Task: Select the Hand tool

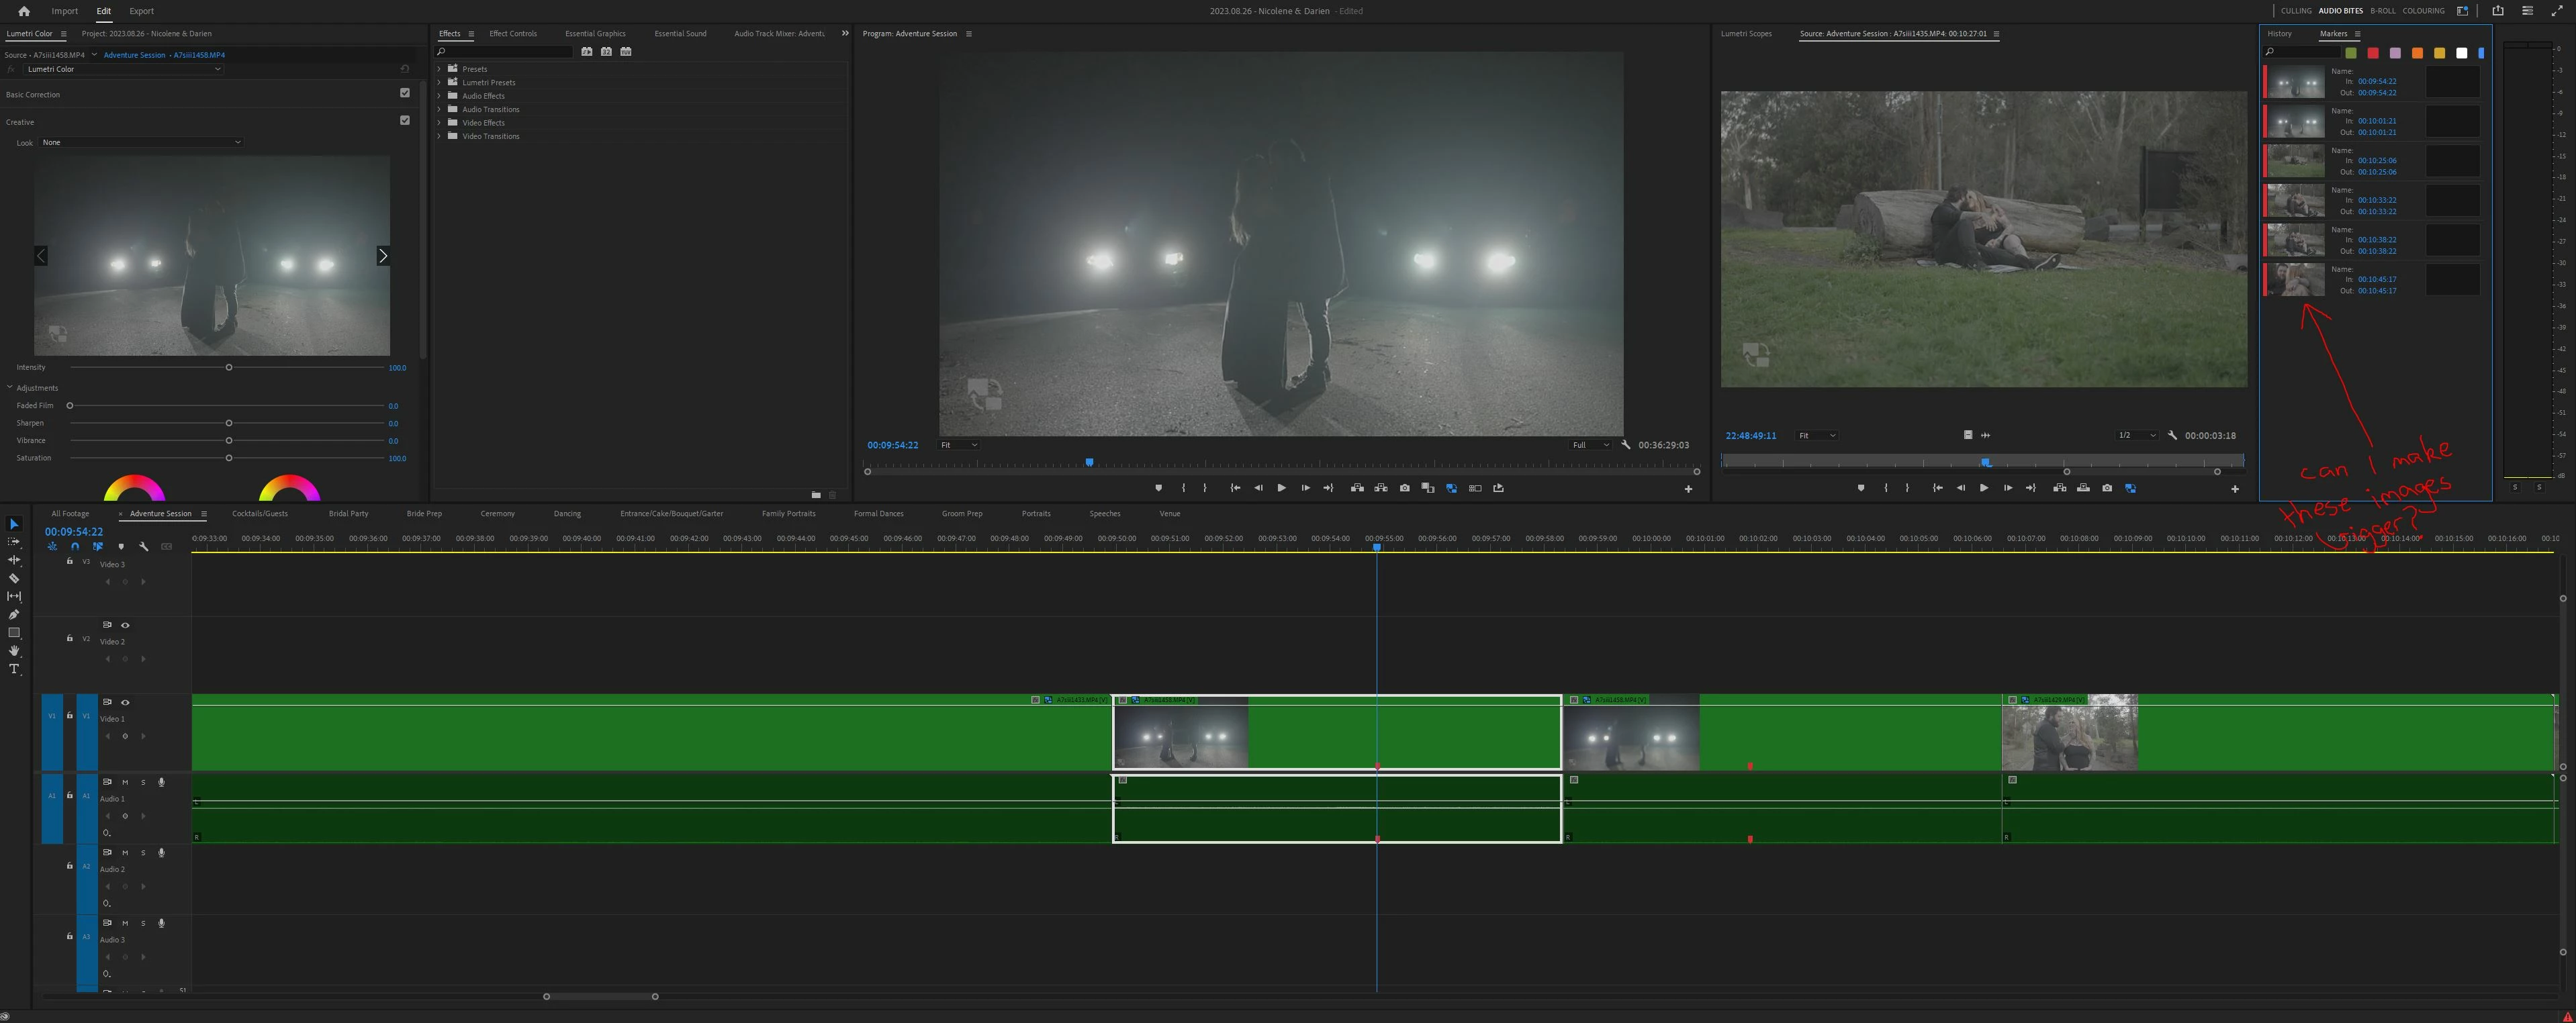Action: 14,651
